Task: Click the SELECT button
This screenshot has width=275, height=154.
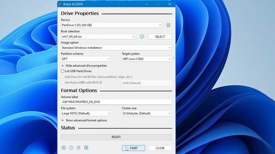Action: [160, 37]
